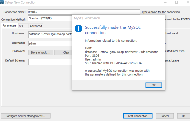Open Configure Server Management
This screenshot has width=190, height=121.
(x=26, y=116)
